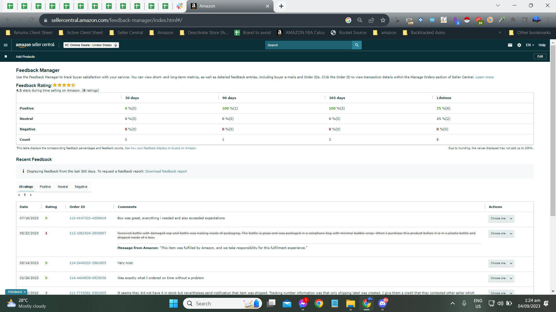The image size is (556, 312).
Task: Go to the next feedback page
Action: pos(31,195)
